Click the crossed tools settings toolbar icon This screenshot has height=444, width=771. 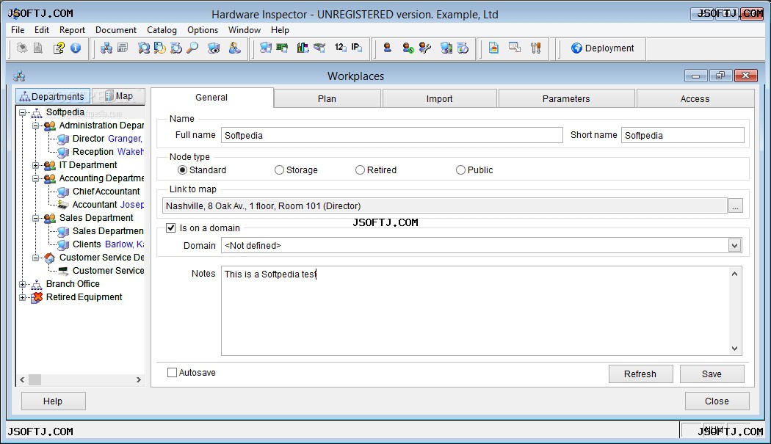pos(536,48)
